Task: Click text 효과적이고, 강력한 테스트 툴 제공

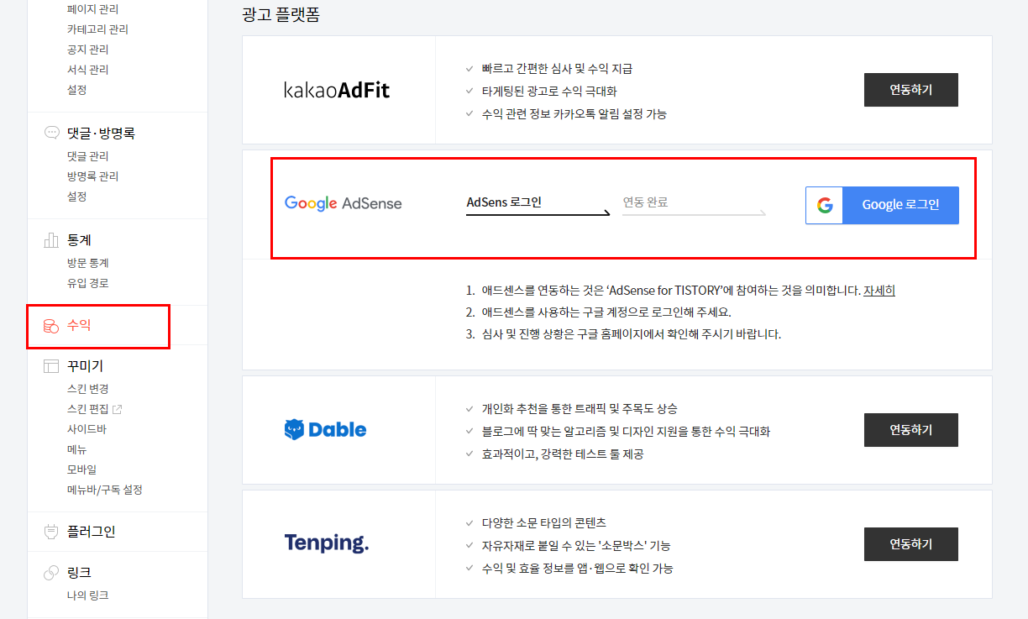Action: coord(563,454)
